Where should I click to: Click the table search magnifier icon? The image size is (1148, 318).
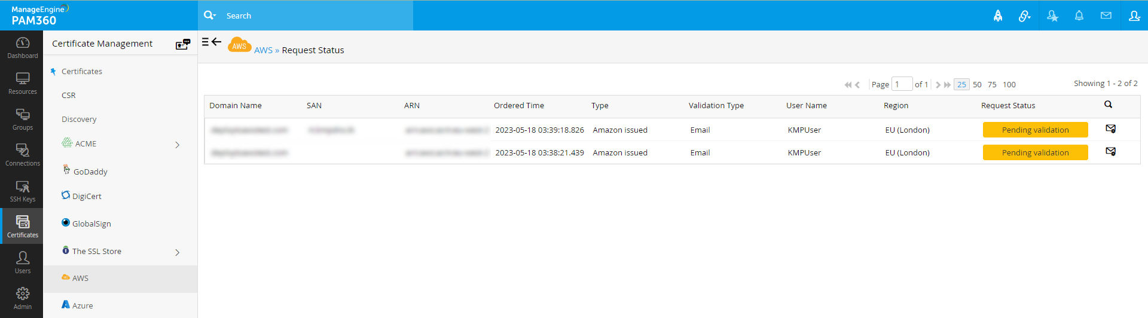pyautogui.click(x=1108, y=105)
